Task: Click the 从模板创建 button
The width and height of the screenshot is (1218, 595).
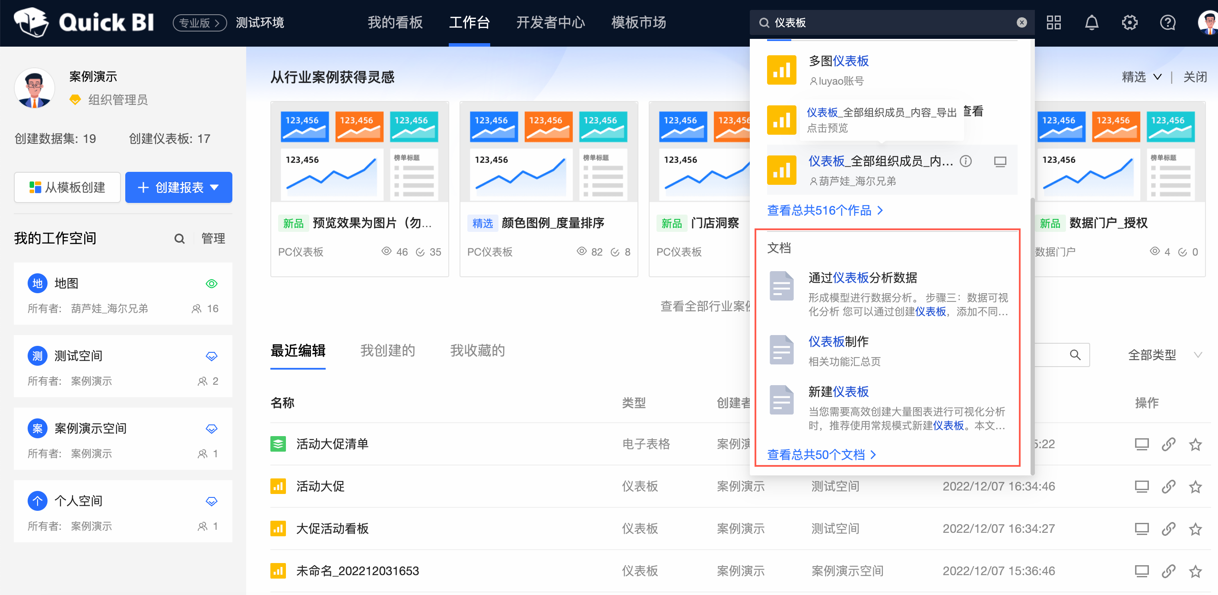Action: 67,187
